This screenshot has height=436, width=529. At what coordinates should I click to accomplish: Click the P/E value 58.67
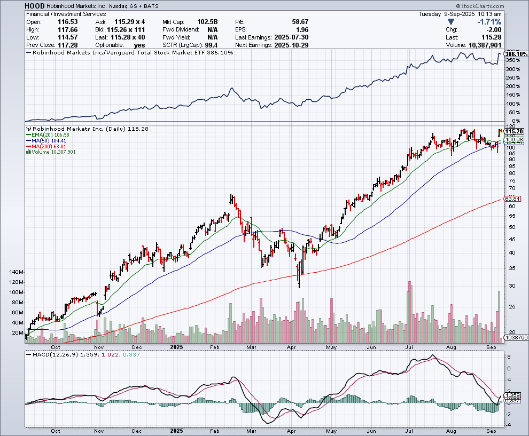pyautogui.click(x=300, y=21)
